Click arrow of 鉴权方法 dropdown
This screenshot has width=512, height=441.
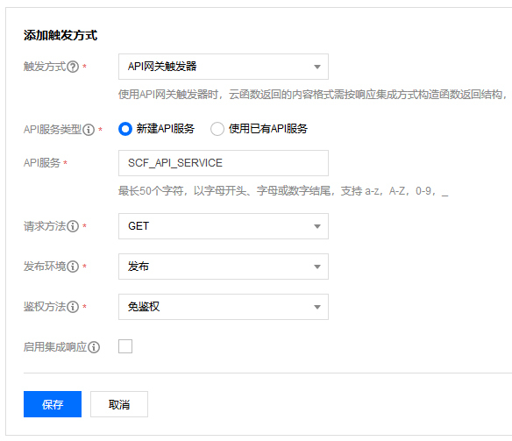(x=317, y=307)
